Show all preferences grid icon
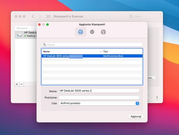This screenshot has height=135, width=179. click(48, 16)
